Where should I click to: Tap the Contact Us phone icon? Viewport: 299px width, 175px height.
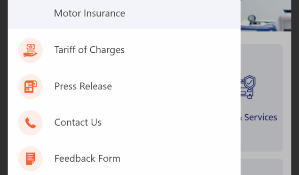[30, 123]
